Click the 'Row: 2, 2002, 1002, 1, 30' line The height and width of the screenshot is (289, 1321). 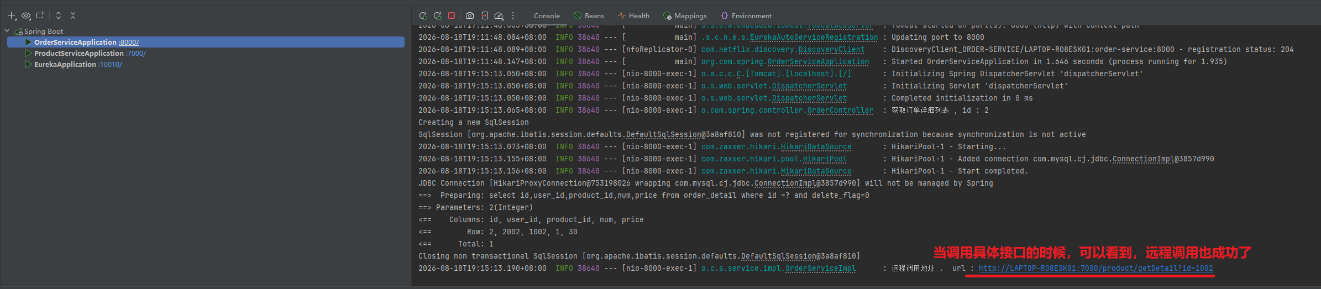click(498, 232)
